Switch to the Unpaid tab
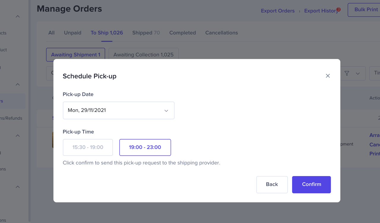 click(x=72, y=33)
